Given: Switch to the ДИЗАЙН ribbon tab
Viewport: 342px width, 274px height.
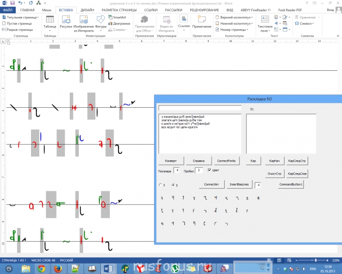Looking at the screenshot, I should [x=88, y=9].
